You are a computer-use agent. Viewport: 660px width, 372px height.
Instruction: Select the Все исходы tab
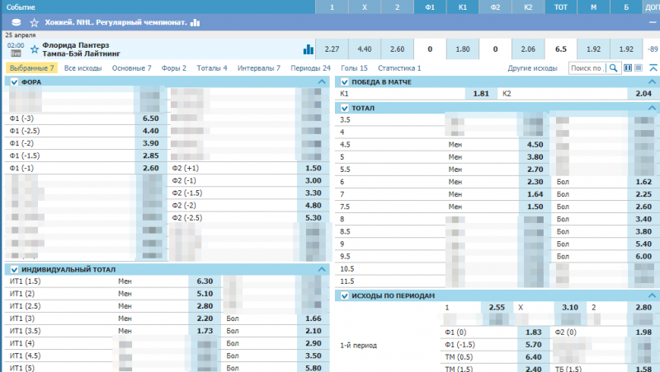point(85,68)
